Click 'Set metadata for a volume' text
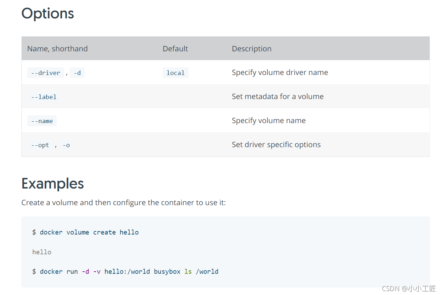 tap(278, 97)
